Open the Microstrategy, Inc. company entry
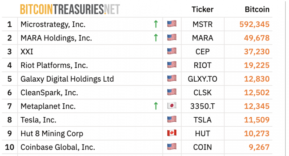This screenshot has height=156, width=289. pyautogui.click(x=53, y=25)
